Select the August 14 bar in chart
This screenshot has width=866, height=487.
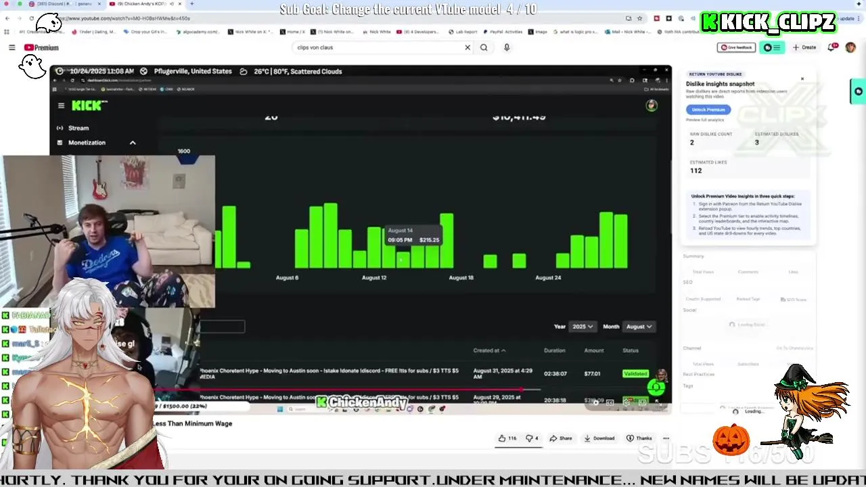tap(403, 259)
